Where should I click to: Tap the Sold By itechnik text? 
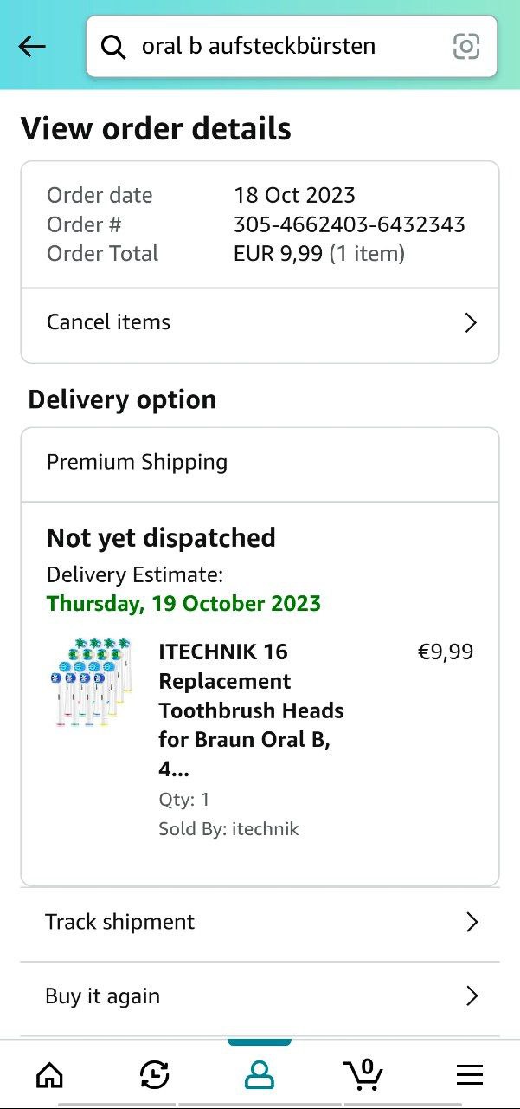click(228, 829)
